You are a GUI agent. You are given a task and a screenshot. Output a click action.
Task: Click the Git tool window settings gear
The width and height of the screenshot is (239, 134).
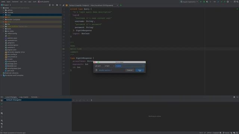[234, 97]
